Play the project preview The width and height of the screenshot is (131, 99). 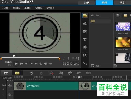pyautogui.click(x=16, y=64)
